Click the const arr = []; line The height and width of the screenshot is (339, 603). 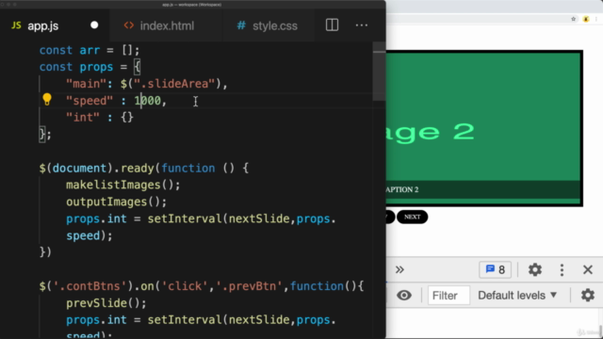tap(90, 50)
